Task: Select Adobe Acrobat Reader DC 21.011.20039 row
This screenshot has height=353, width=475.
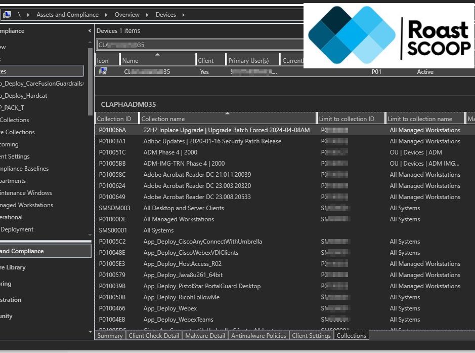Action: click(285, 175)
